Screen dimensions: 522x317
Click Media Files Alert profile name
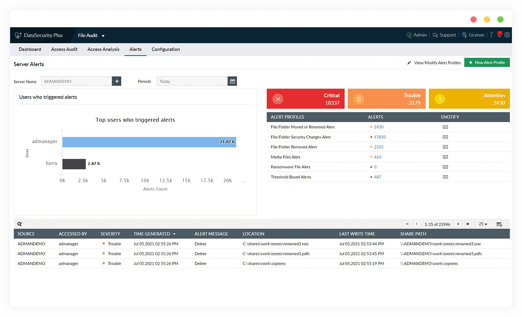[x=286, y=157]
